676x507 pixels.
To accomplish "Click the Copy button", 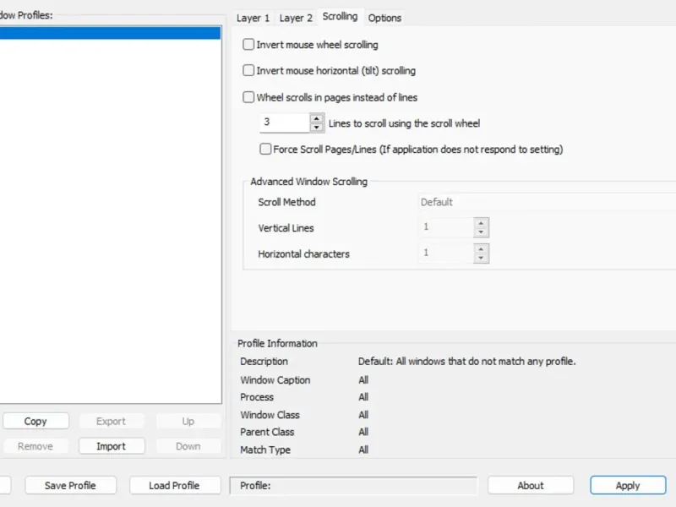I will pyautogui.click(x=35, y=421).
